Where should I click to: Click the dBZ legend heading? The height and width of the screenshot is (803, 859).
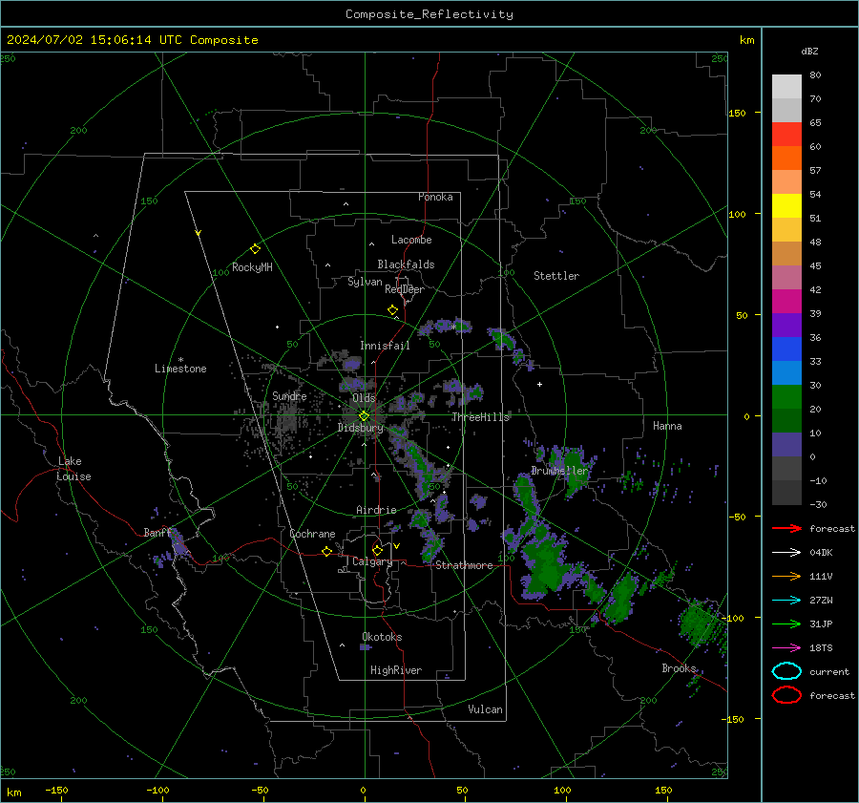click(x=809, y=51)
